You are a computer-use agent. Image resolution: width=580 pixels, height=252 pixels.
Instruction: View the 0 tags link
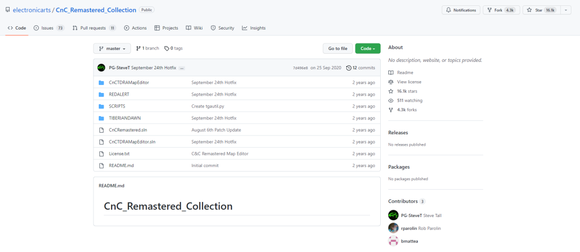pos(173,48)
